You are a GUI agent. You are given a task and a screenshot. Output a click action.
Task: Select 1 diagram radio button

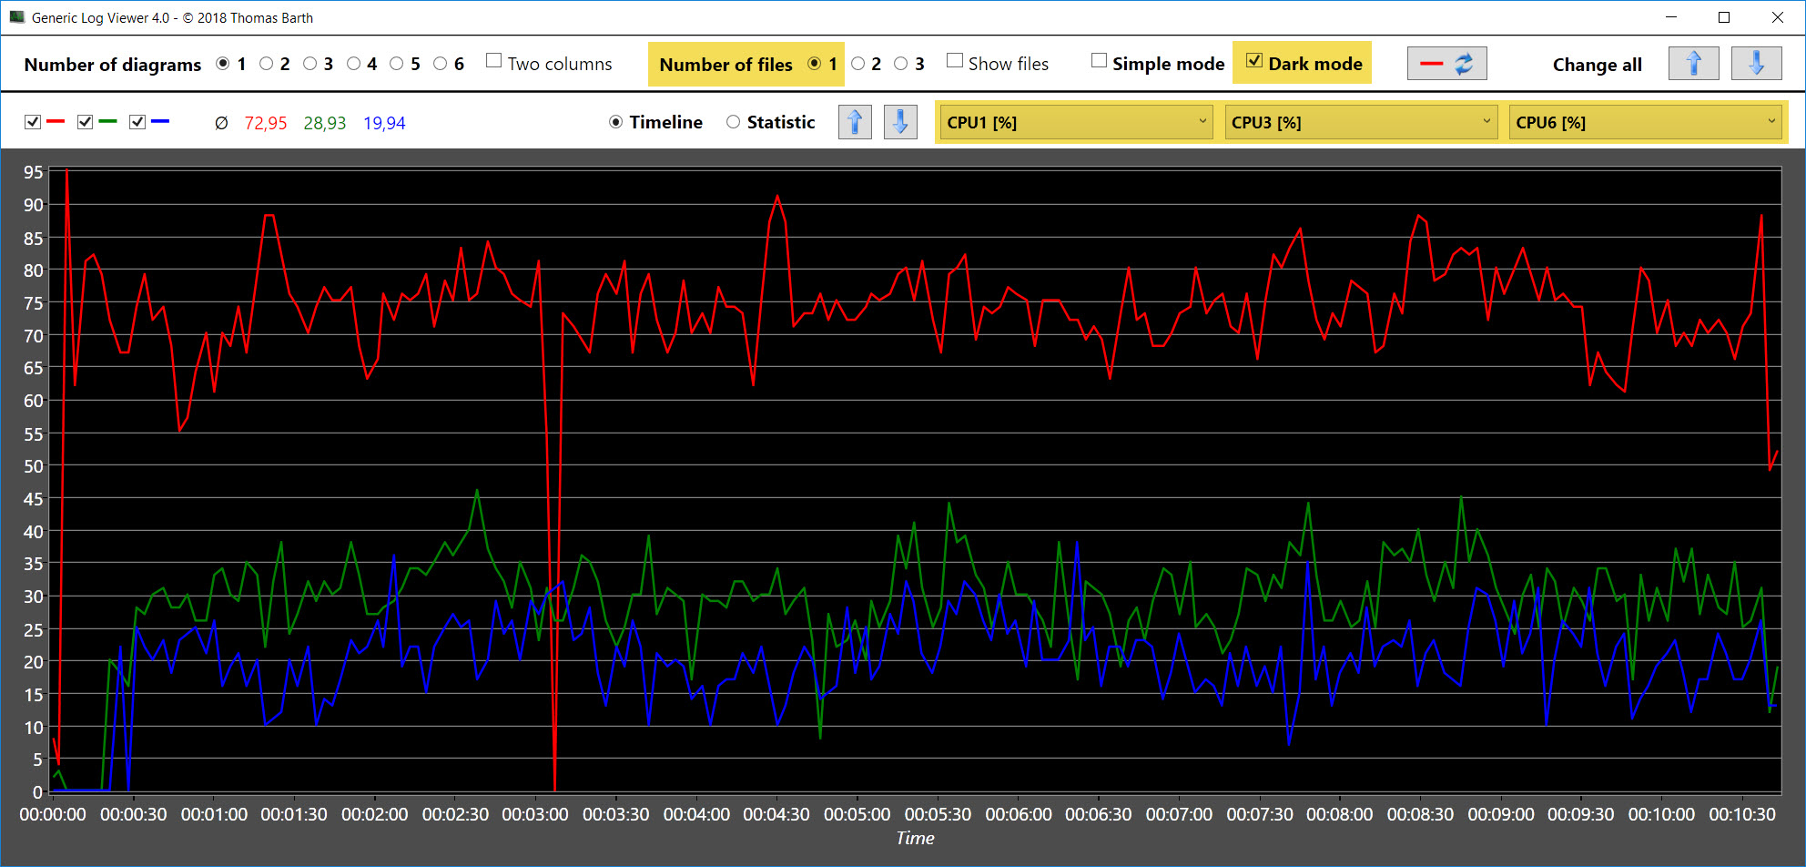[223, 64]
